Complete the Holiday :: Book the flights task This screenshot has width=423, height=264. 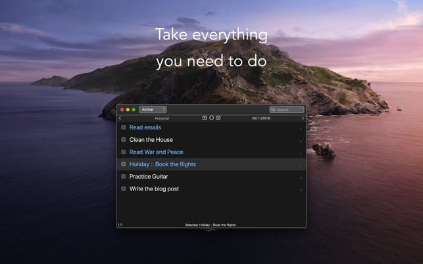coord(123,164)
